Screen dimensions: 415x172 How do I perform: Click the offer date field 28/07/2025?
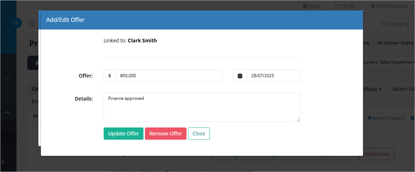click(x=273, y=76)
